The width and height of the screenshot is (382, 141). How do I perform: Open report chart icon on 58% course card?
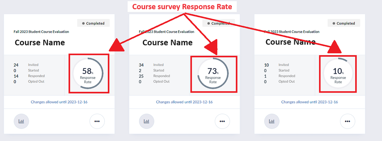[x=21, y=121]
